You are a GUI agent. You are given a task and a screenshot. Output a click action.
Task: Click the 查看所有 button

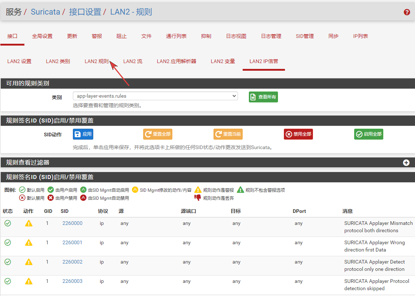(263, 97)
